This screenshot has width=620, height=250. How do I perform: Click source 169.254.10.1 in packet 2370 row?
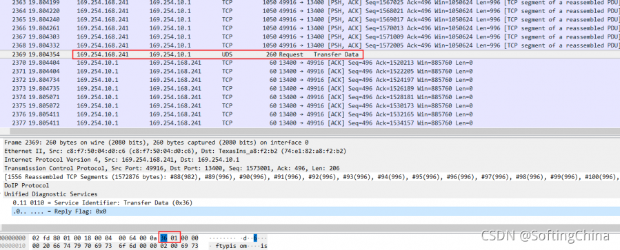pos(98,63)
